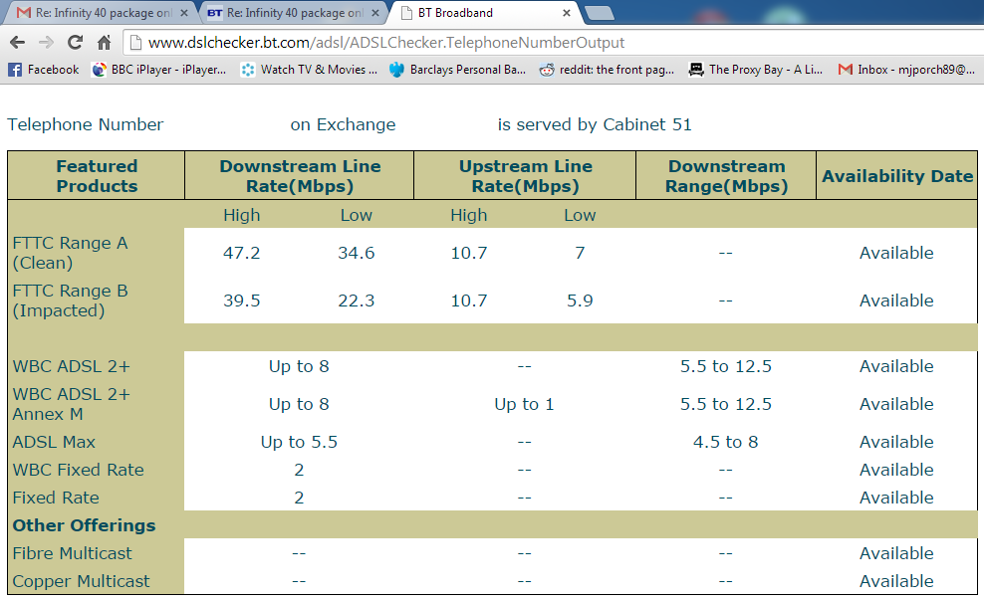Click the on Exchange text
The height and width of the screenshot is (601, 984).
[343, 124]
